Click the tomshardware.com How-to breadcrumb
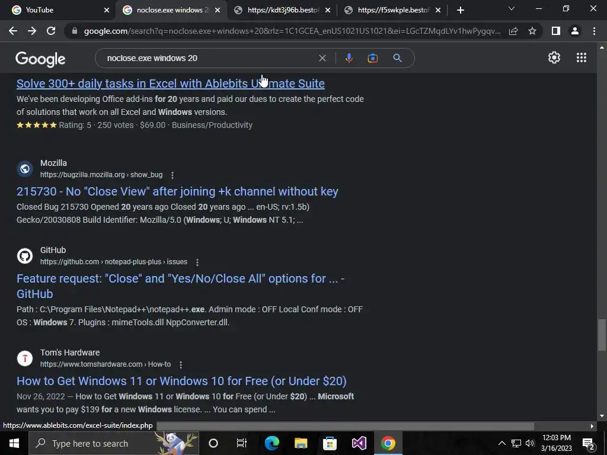607x455 pixels. [106, 364]
